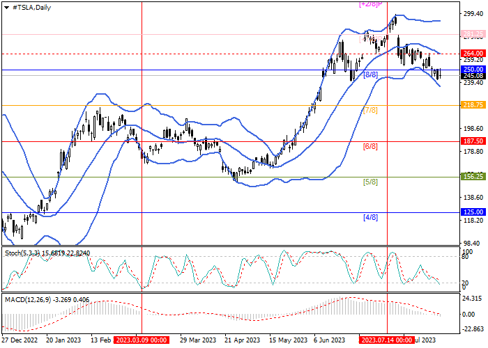Click the 2023.03.09 00:00 date marker
The width and height of the screenshot is (488, 348).
point(142,340)
